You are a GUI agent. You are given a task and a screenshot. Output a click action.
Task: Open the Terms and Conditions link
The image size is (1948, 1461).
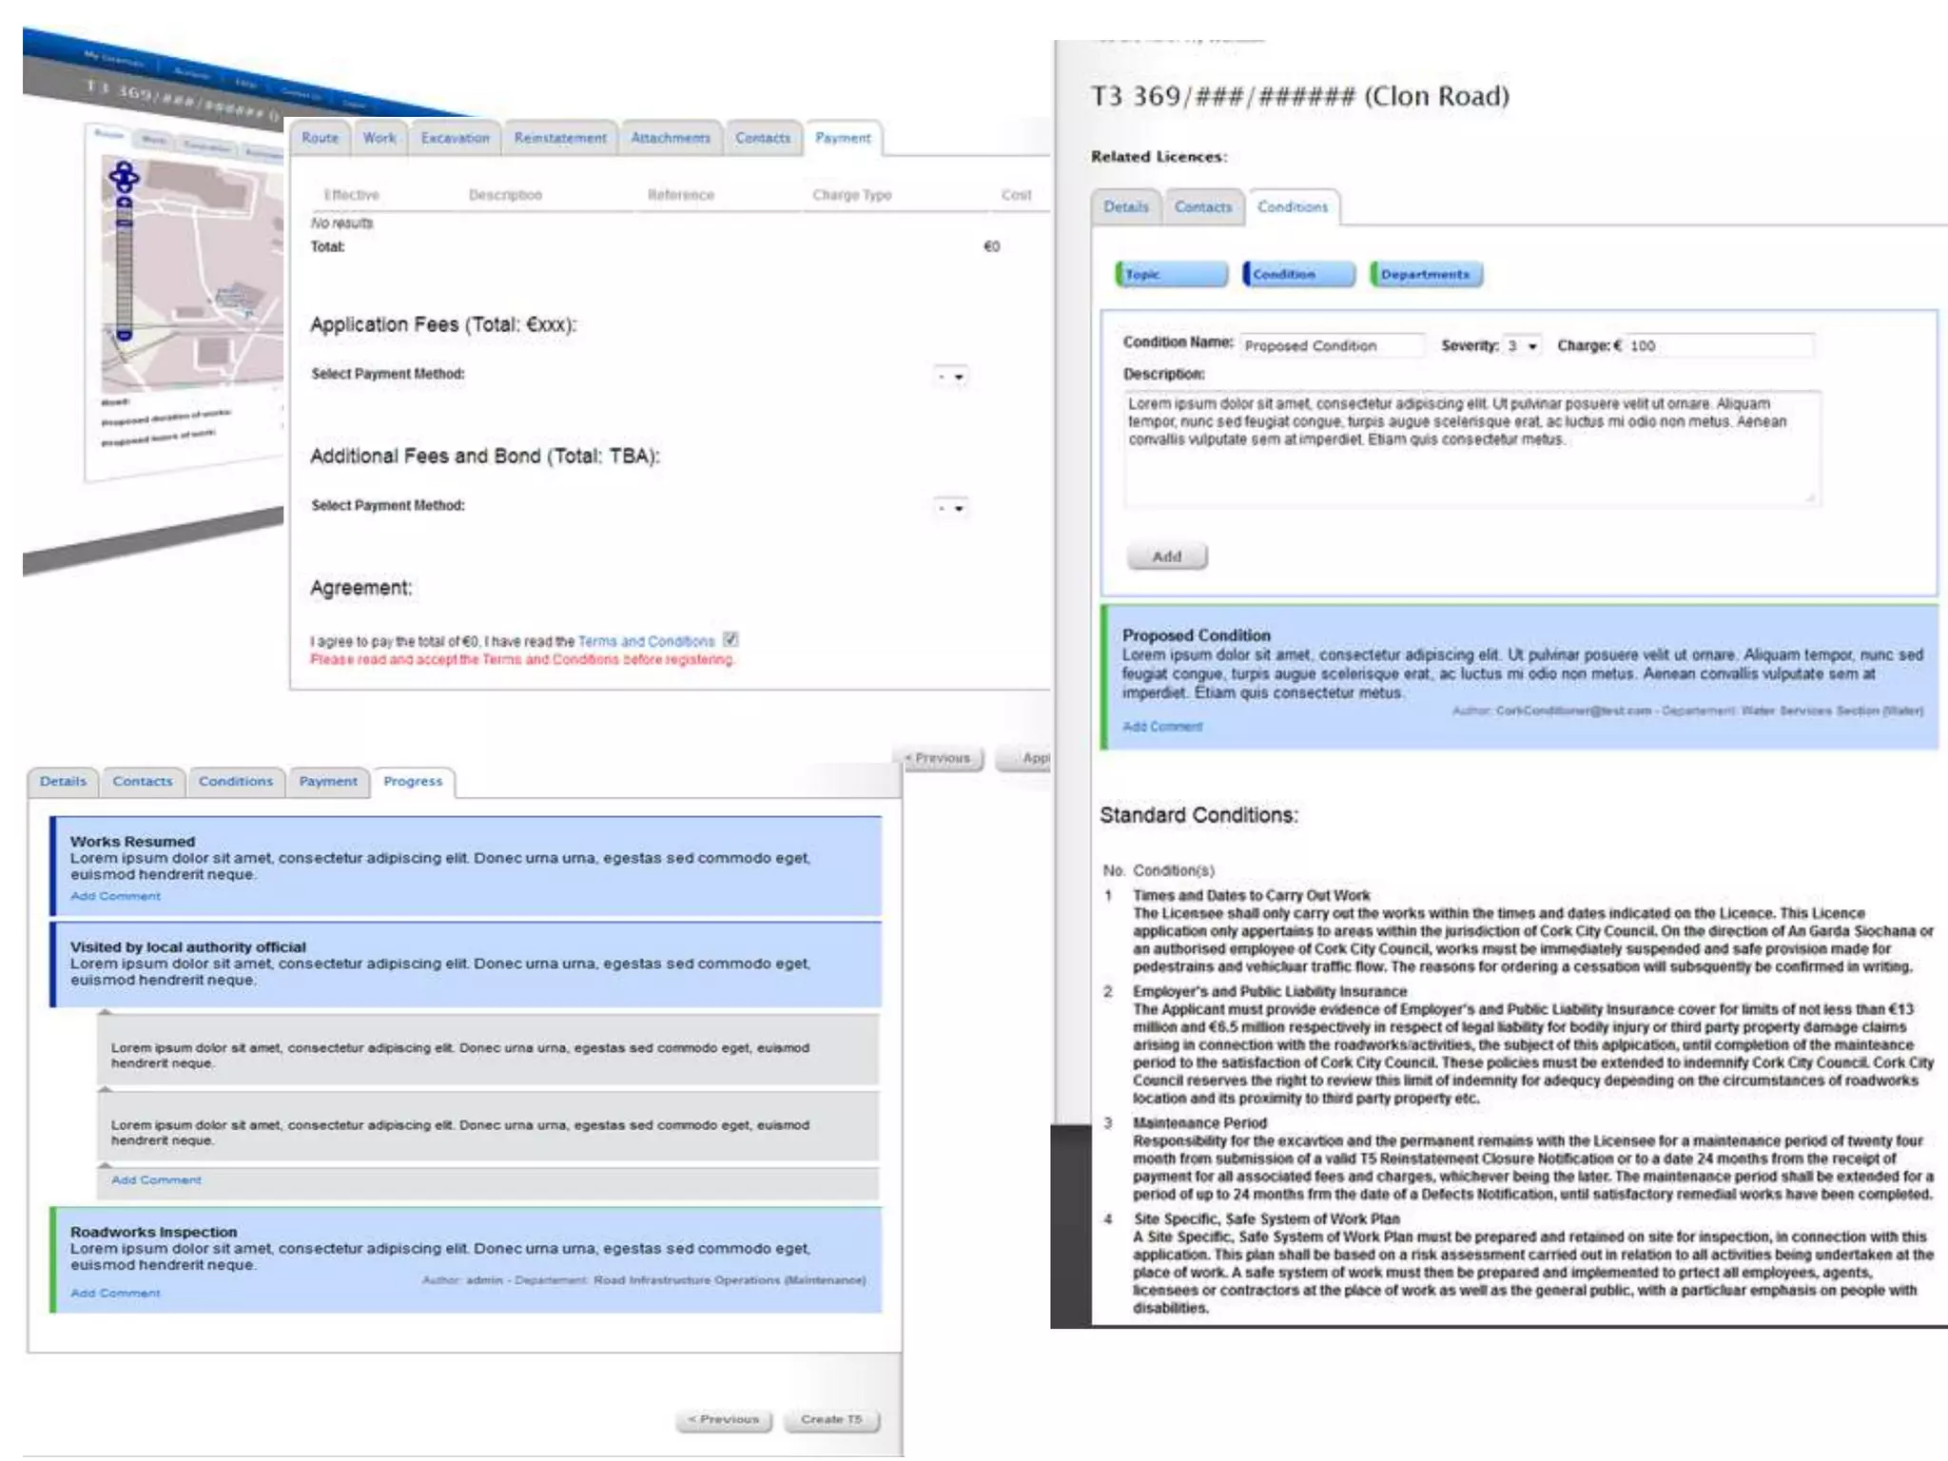click(x=646, y=641)
